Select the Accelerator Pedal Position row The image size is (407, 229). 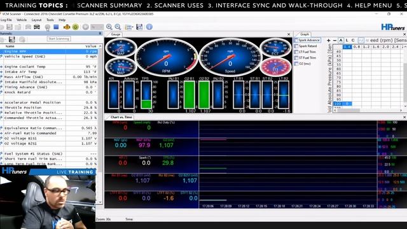coord(49,102)
